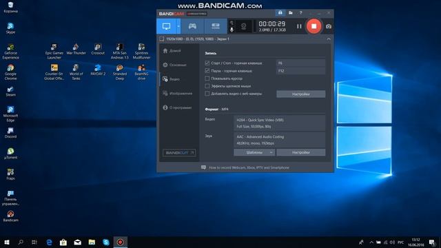Viewport: 441px width, 248px height.
Task: Select Панель управления desktop shortcut
Action: coord(11,198)
